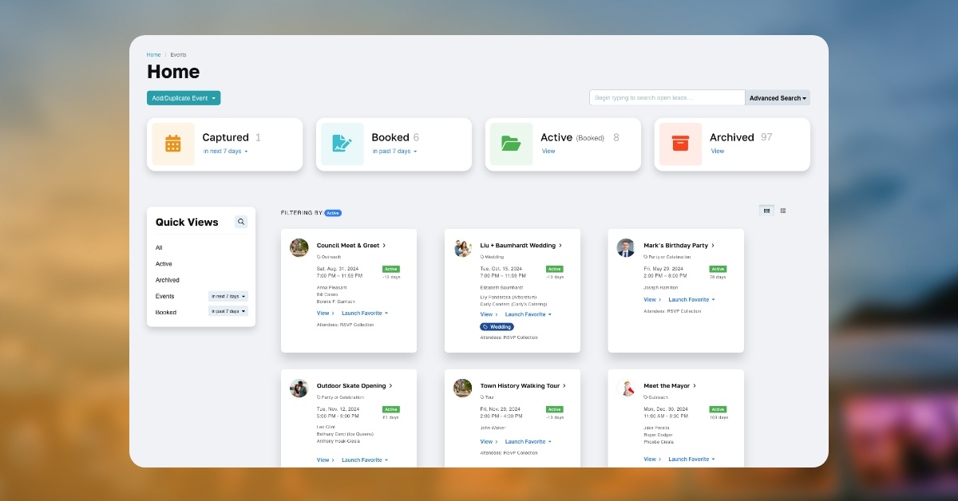Expand Launch Favorite on Council Meet & Greet
The height and width of the screenshot is (501, 958).
coord(365,314)
